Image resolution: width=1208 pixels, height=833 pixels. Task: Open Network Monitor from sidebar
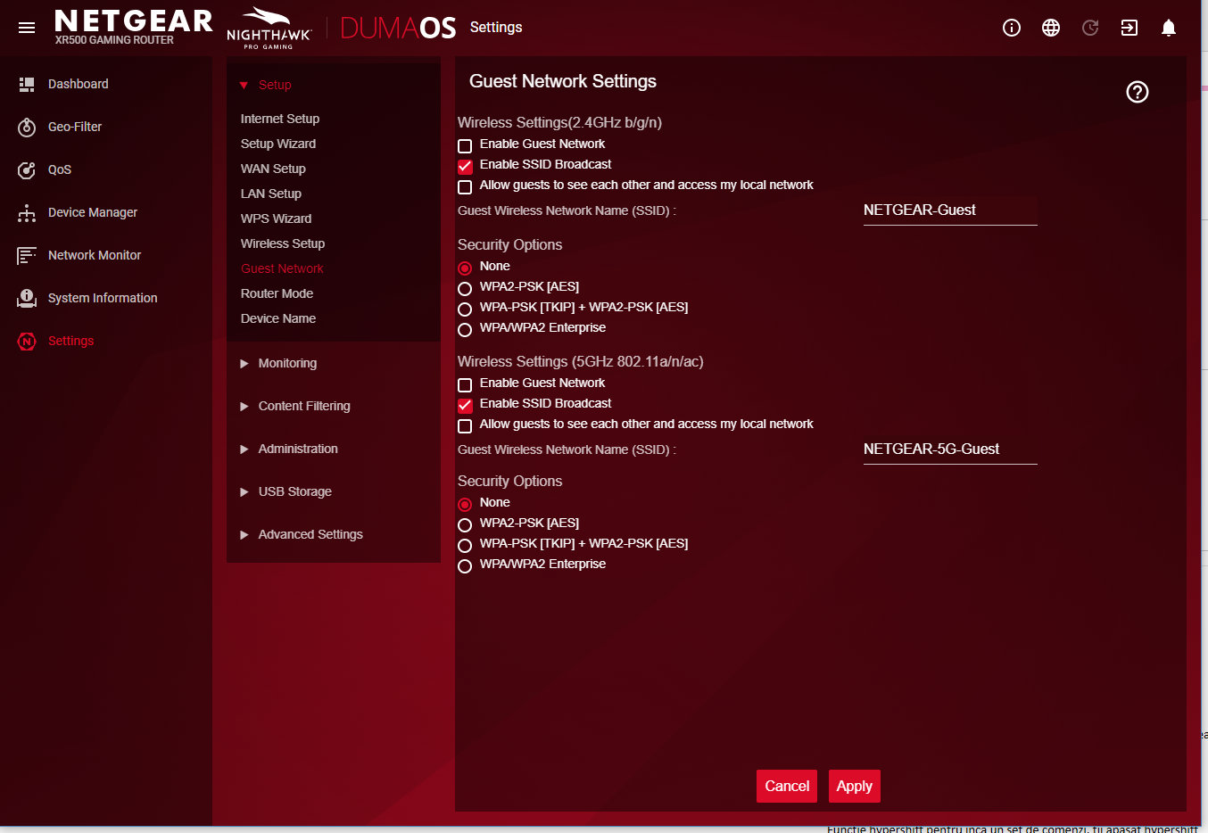94,255
